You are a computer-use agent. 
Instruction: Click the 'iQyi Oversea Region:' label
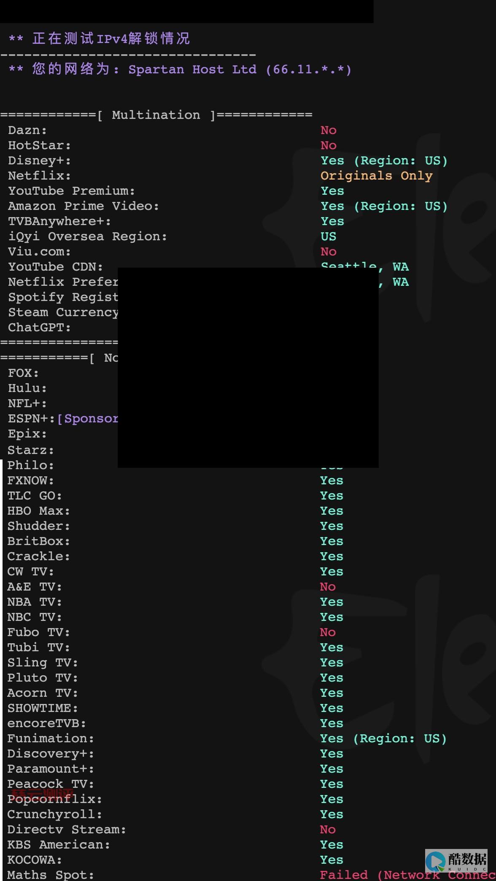[87, 236]
